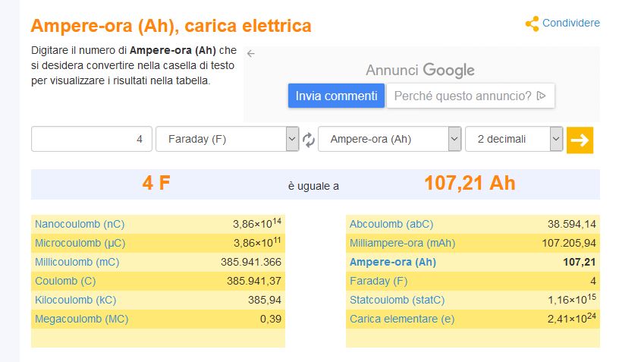Open the 2 decimali precision dropdown
The height and width of the screenshot is (362, 619).
click(x=514, y=139)
